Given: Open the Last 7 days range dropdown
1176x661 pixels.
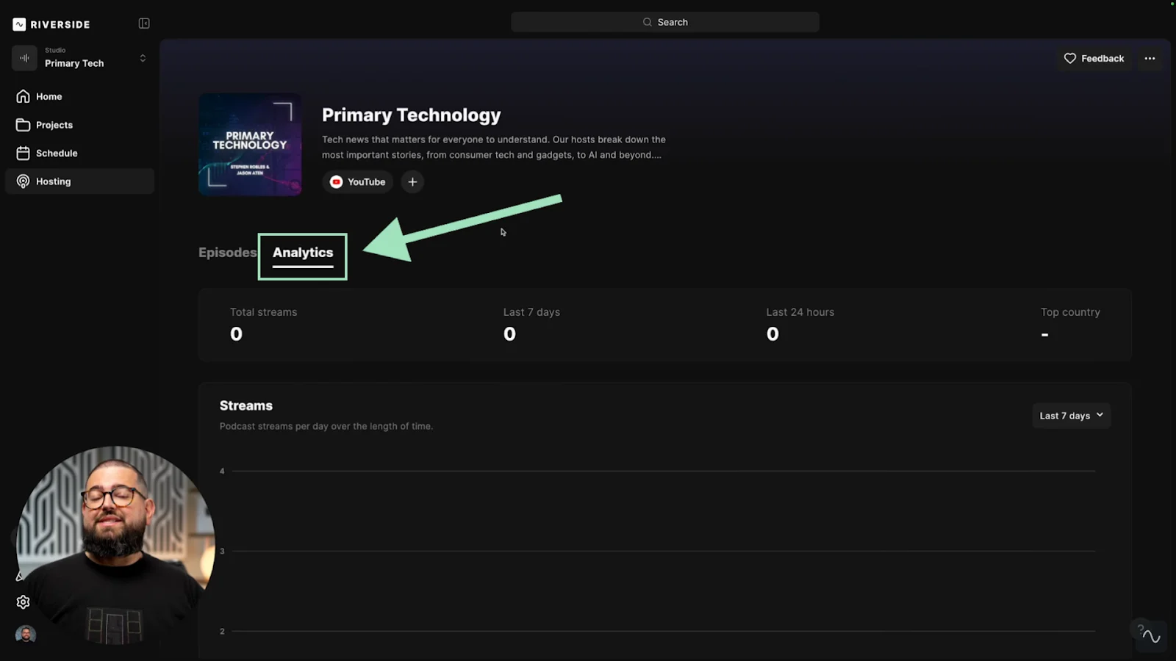Looking at the screenshot, I should [x=1071, y=416].
